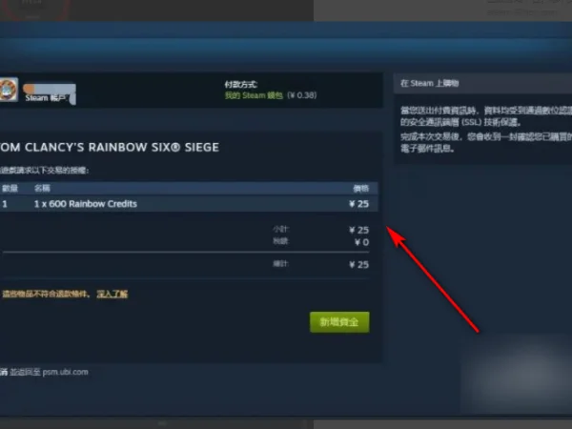Click the tip of the red arrow annotation
This screenshot has height=429, width=572.
pyautogui.click(x=387, y=228)
